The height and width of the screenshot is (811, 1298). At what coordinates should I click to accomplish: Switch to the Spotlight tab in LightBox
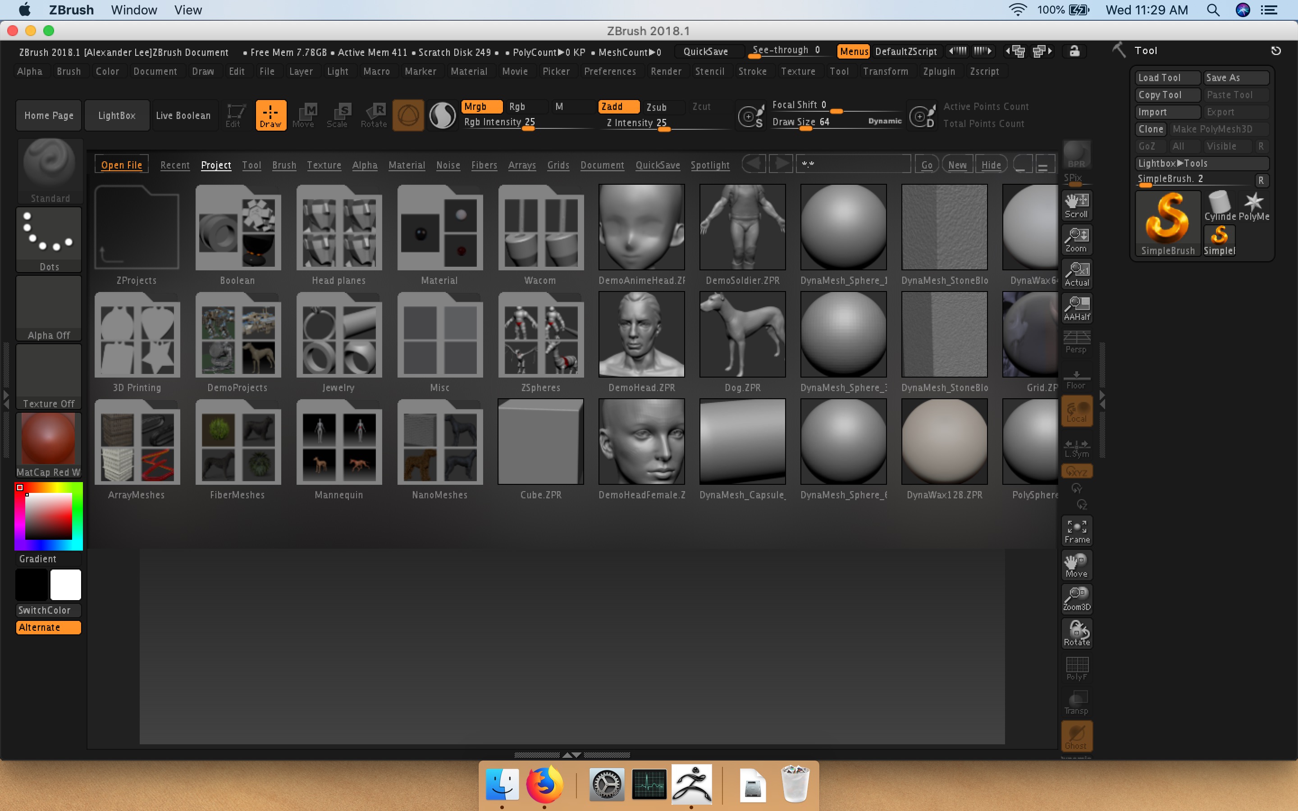pyautogui.click(x=710, y=165)
